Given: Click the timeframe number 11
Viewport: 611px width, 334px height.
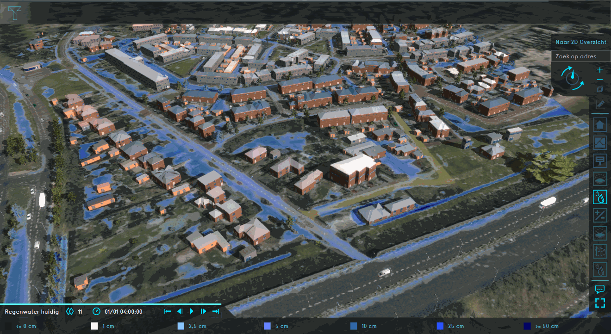Looking at the screenshot, I should click(80, 312).
